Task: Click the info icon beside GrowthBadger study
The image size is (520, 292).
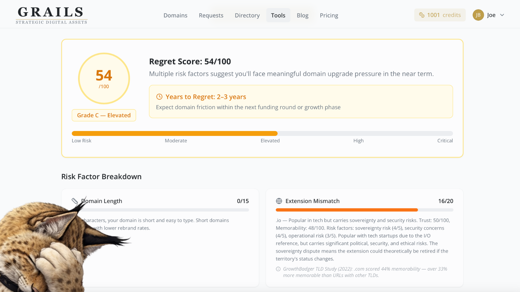Action: coord(278,269)
